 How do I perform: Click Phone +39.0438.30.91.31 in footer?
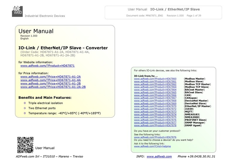coord(196,156)
